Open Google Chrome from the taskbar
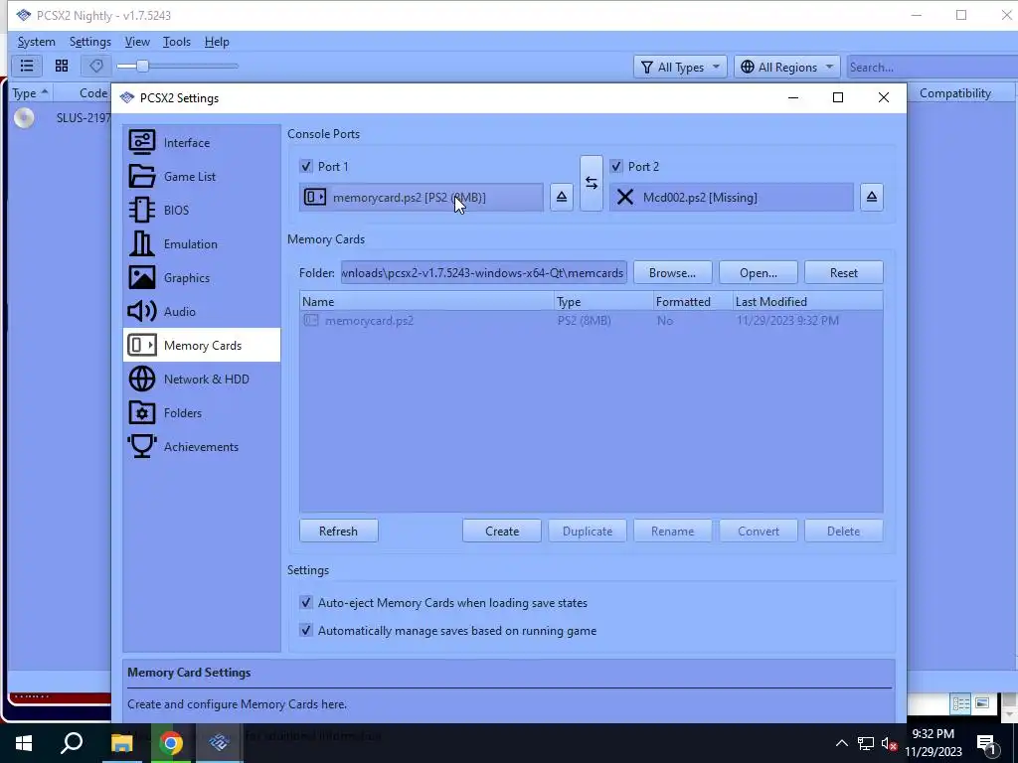The width and height of the screenshot is (1018, 763). coord(171,743)
